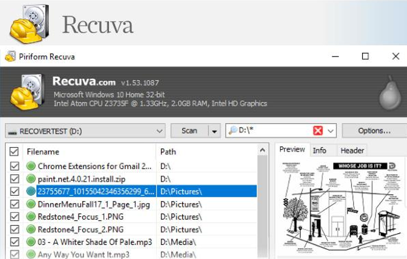Expand the filter path dropdown chevron
The image size is (407, 259).
(330, 131)
